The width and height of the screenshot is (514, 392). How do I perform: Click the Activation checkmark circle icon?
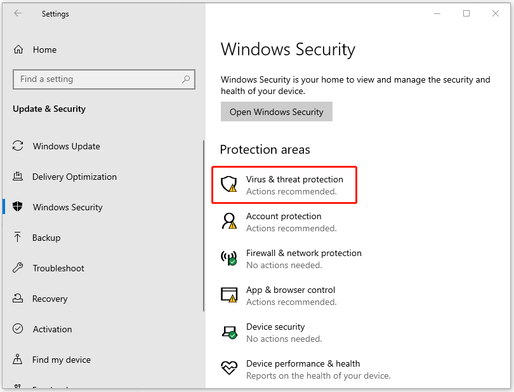(18, 329)
